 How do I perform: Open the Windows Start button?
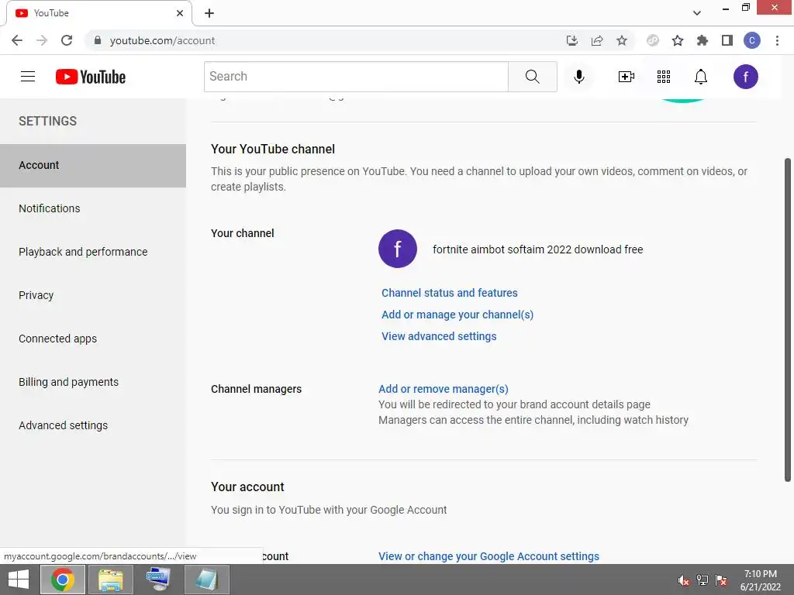[x=19, y=580]
